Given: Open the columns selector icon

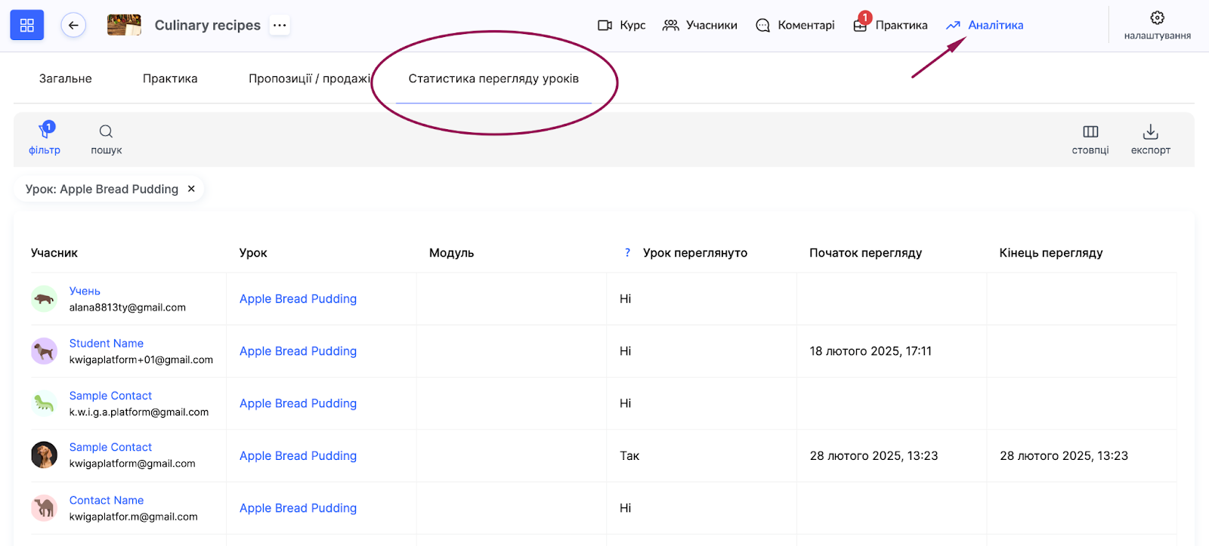Looking at the screenshot, I should (x=1090, y=132).
